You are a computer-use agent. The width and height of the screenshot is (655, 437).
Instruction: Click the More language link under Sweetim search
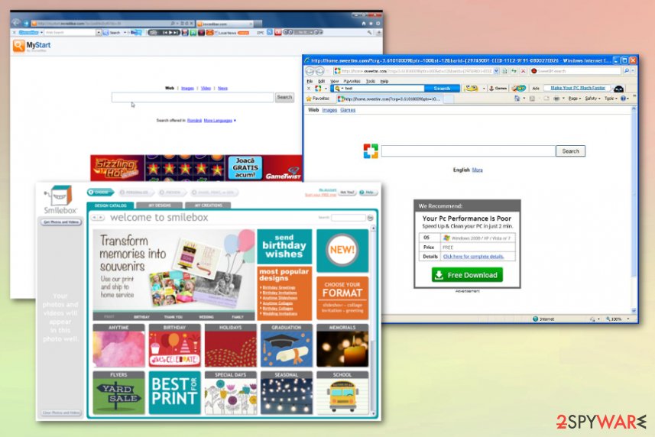tap(477, 170)
